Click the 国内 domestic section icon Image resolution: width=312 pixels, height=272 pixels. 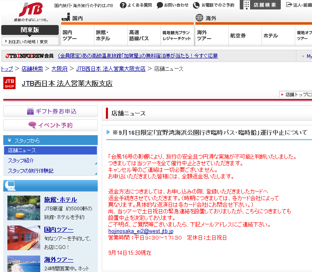pyautogui.click(x=66, y=17)
